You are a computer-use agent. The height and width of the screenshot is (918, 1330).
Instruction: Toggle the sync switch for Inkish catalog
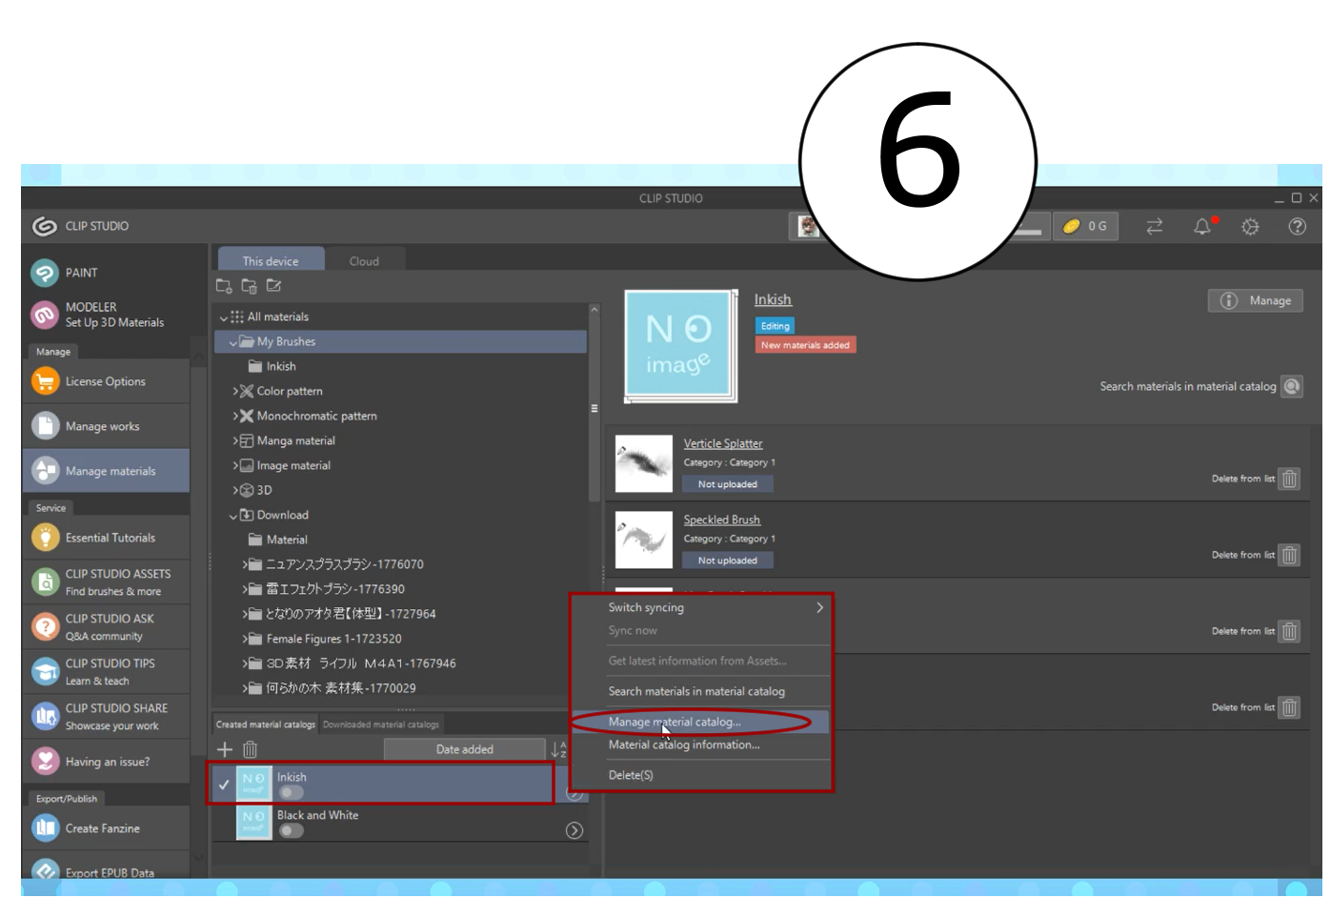(x=291, y=792)
